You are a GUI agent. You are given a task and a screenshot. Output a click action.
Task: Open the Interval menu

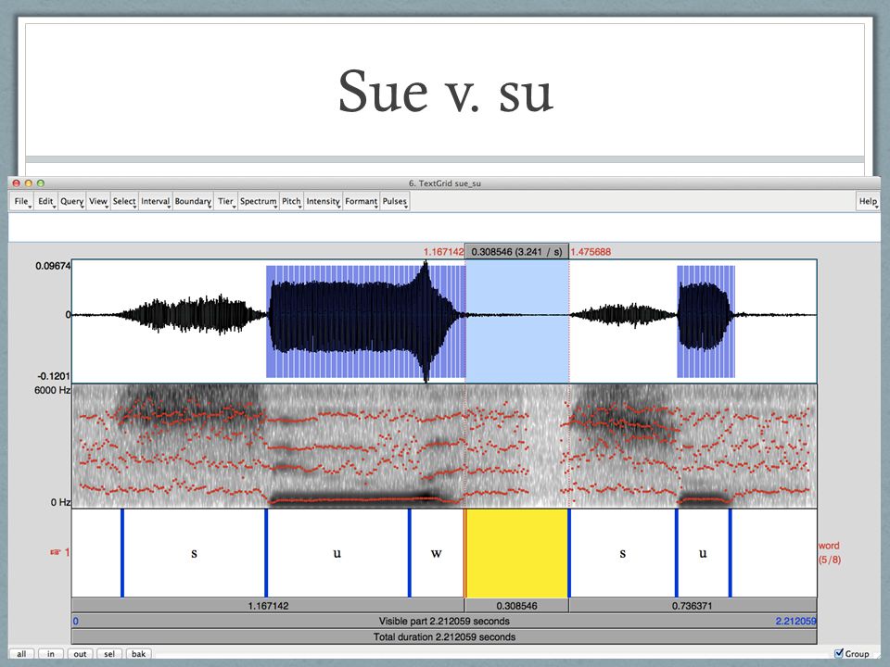pos(156,201)
